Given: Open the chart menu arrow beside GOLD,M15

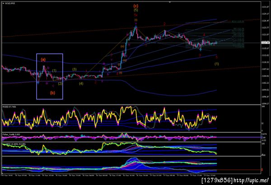Looking at the screenshot, I should point(3,3).
